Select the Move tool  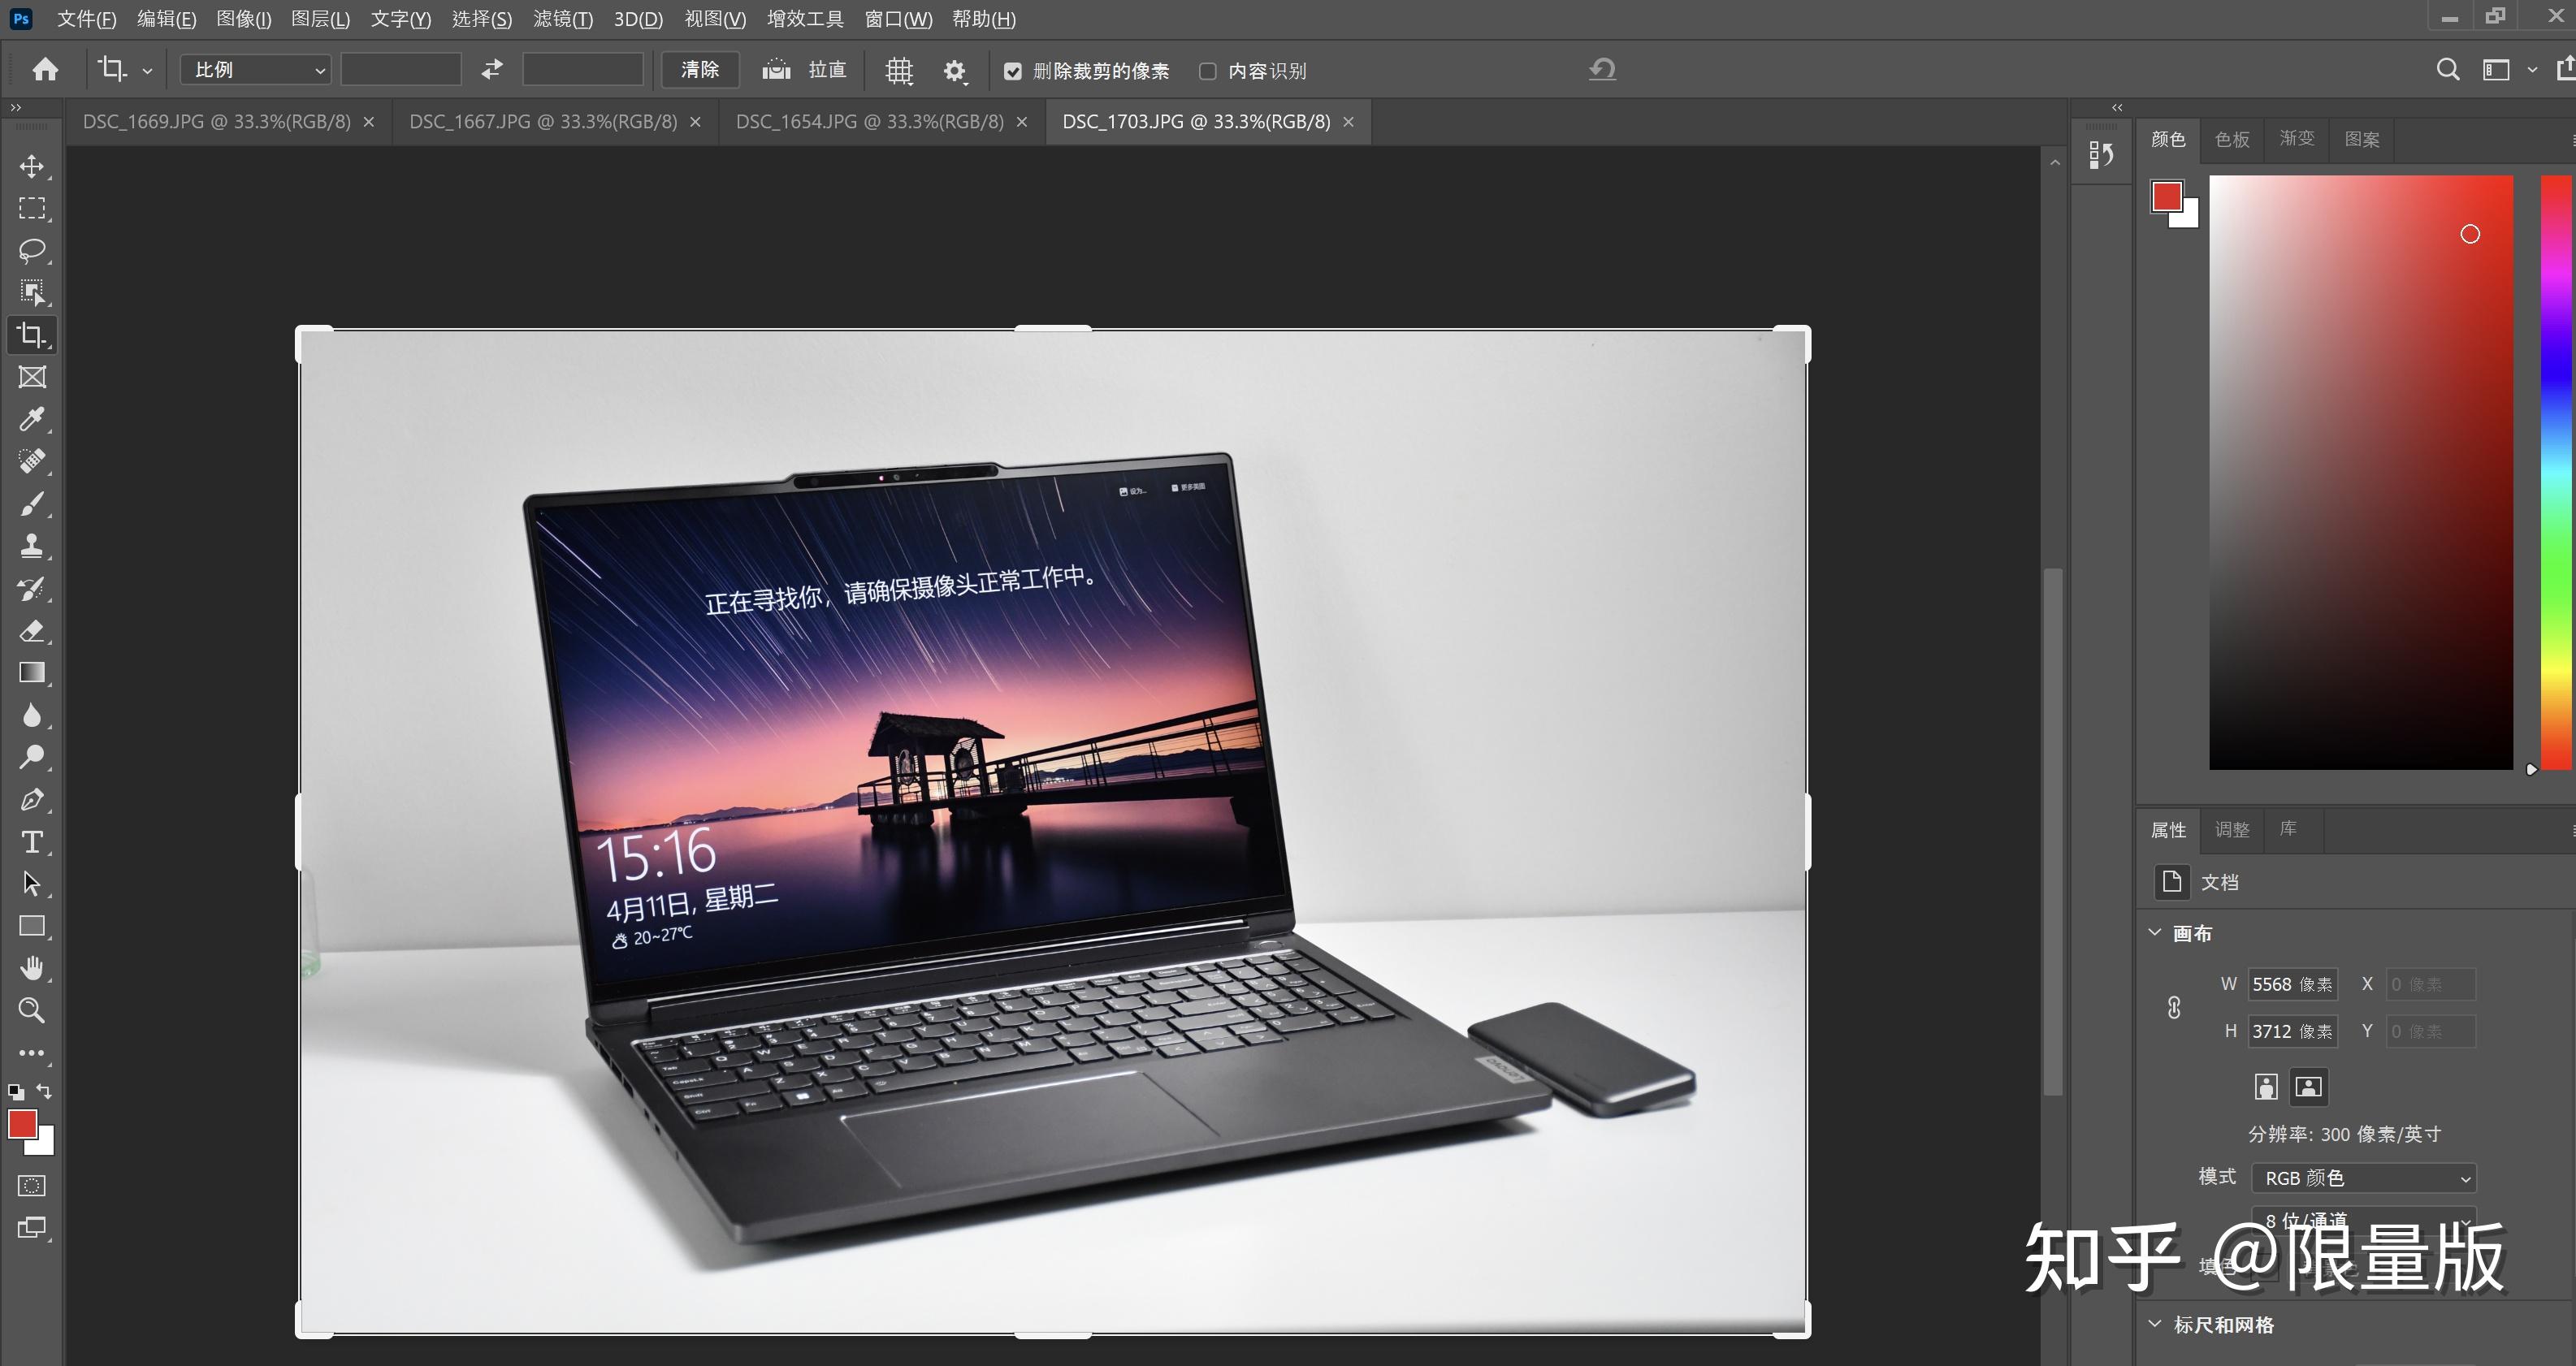pos(32,166)
